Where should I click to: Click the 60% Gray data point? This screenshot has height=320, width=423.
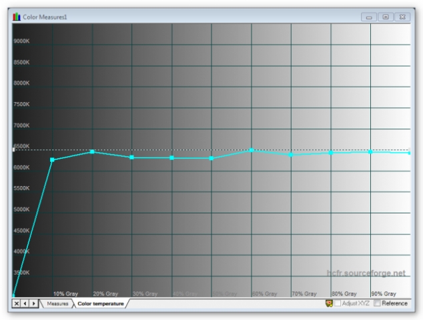(x=252, y=150)
